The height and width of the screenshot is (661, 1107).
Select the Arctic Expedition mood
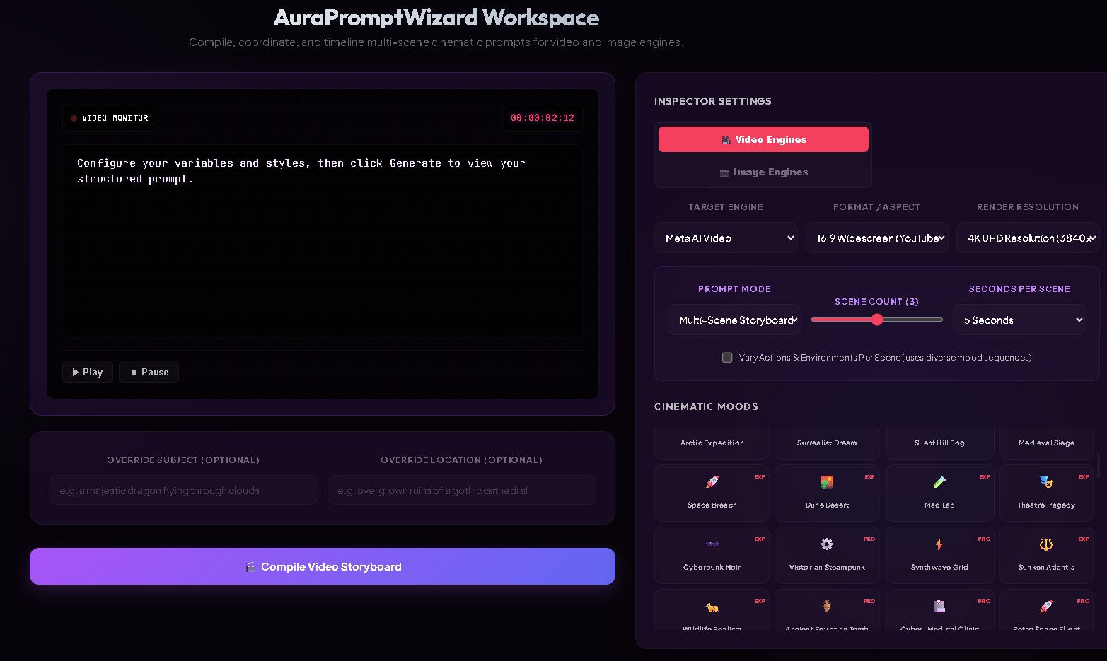pos(712,443)
